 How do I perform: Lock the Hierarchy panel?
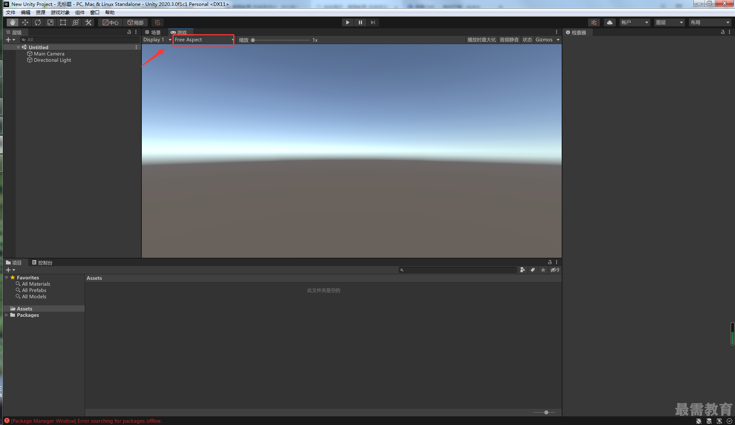[129, 32]
